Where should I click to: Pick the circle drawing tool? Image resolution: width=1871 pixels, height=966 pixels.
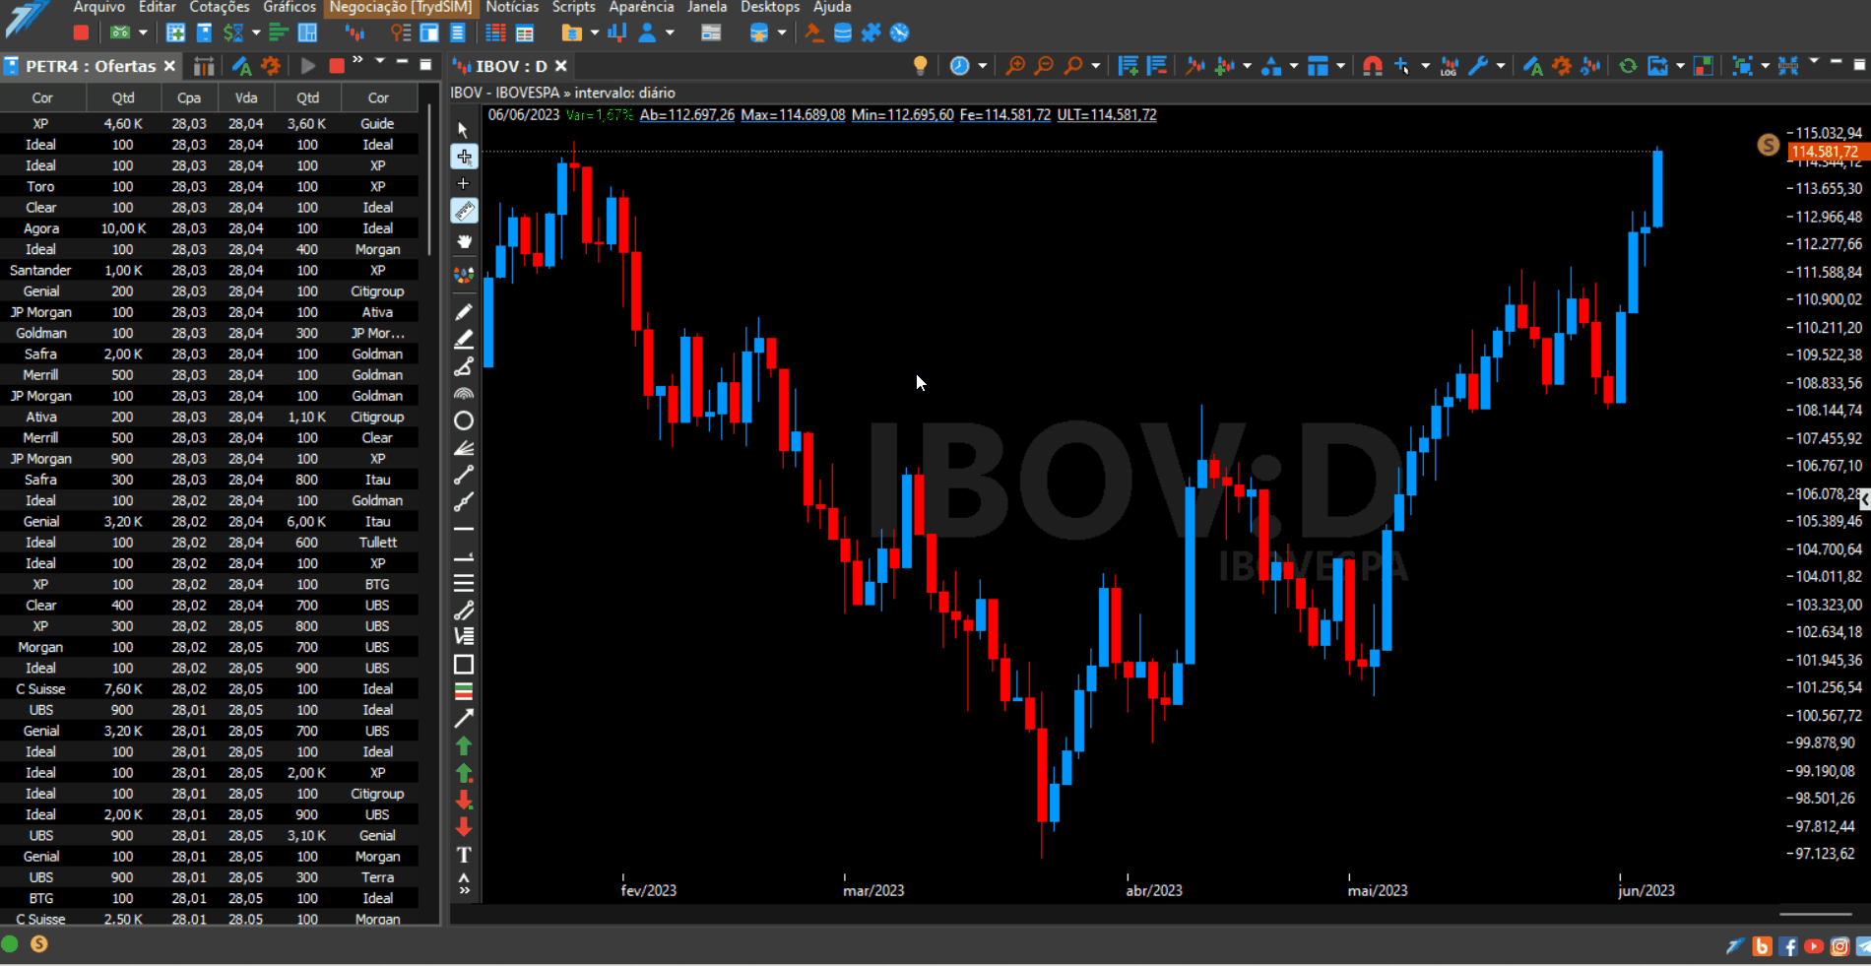[464, 420]
